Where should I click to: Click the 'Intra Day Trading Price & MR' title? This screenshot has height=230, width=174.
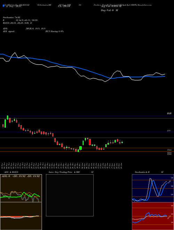64,172
